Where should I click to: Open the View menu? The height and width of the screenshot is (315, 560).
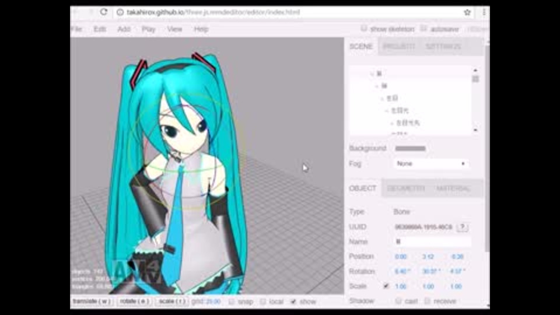point(174,29)
